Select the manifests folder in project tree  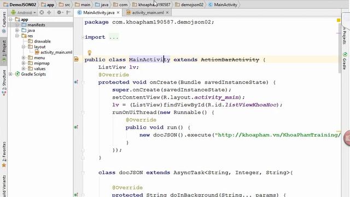coord(40,25)
